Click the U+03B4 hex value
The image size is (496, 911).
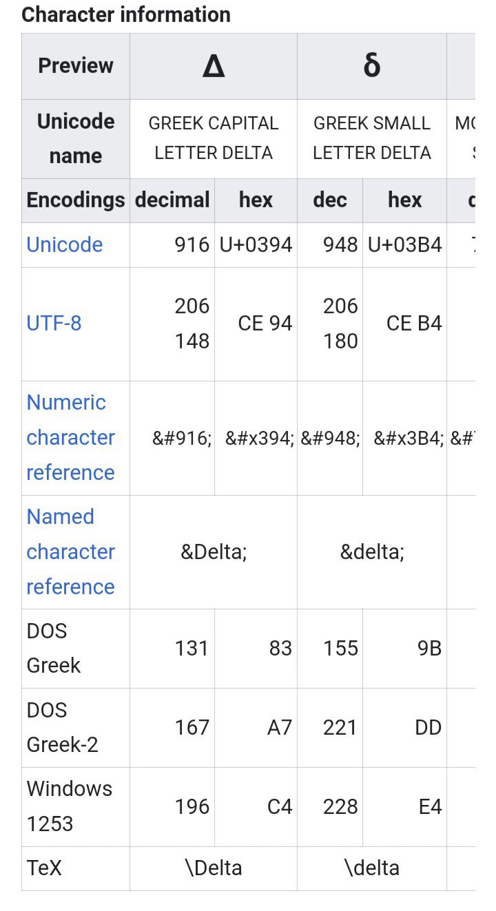pos(405,244)
